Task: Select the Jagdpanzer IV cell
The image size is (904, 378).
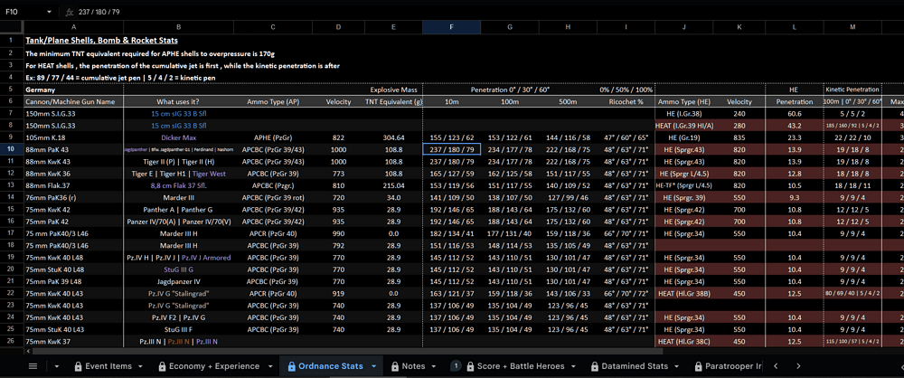Action: click(x=178, y=281)
